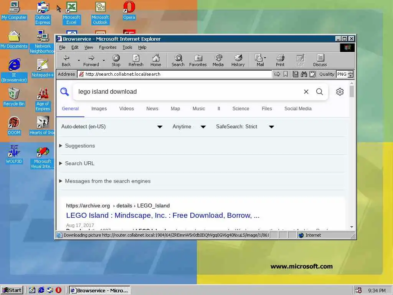Show the History pane
This screenshot has height=295, width=393.
[238, 61]
